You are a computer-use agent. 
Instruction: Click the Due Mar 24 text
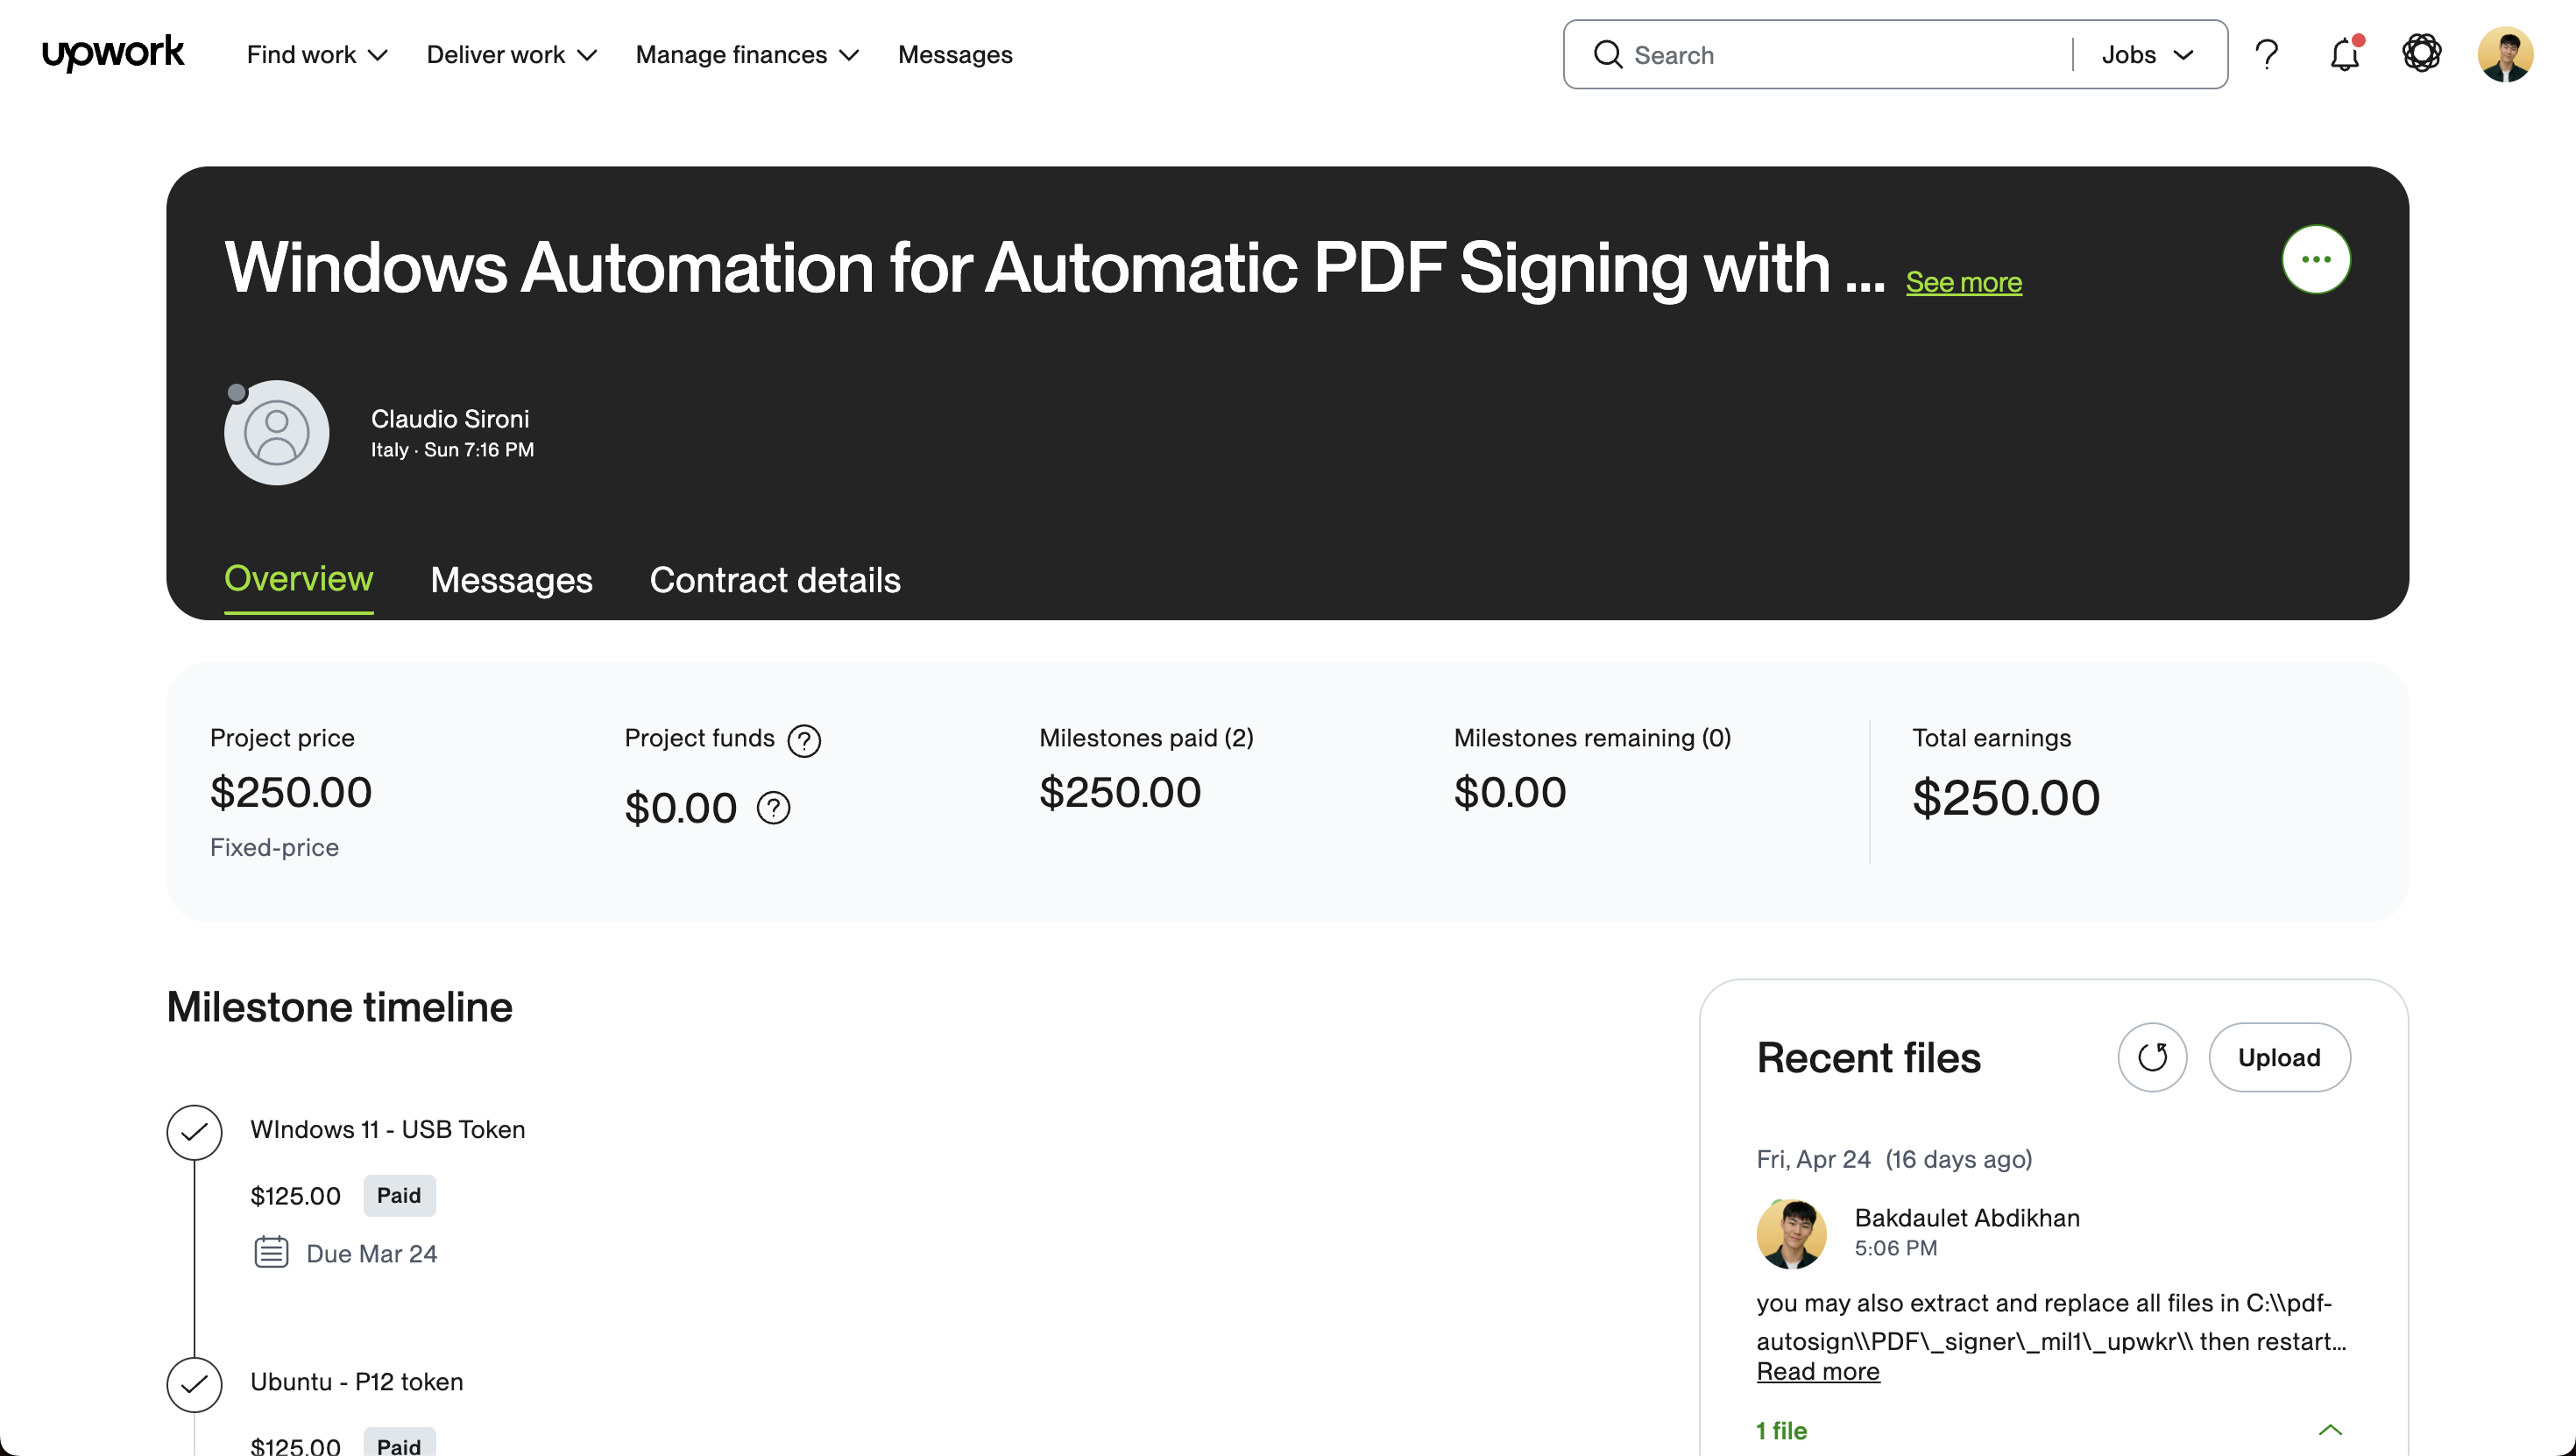(x=372, y=1253)
